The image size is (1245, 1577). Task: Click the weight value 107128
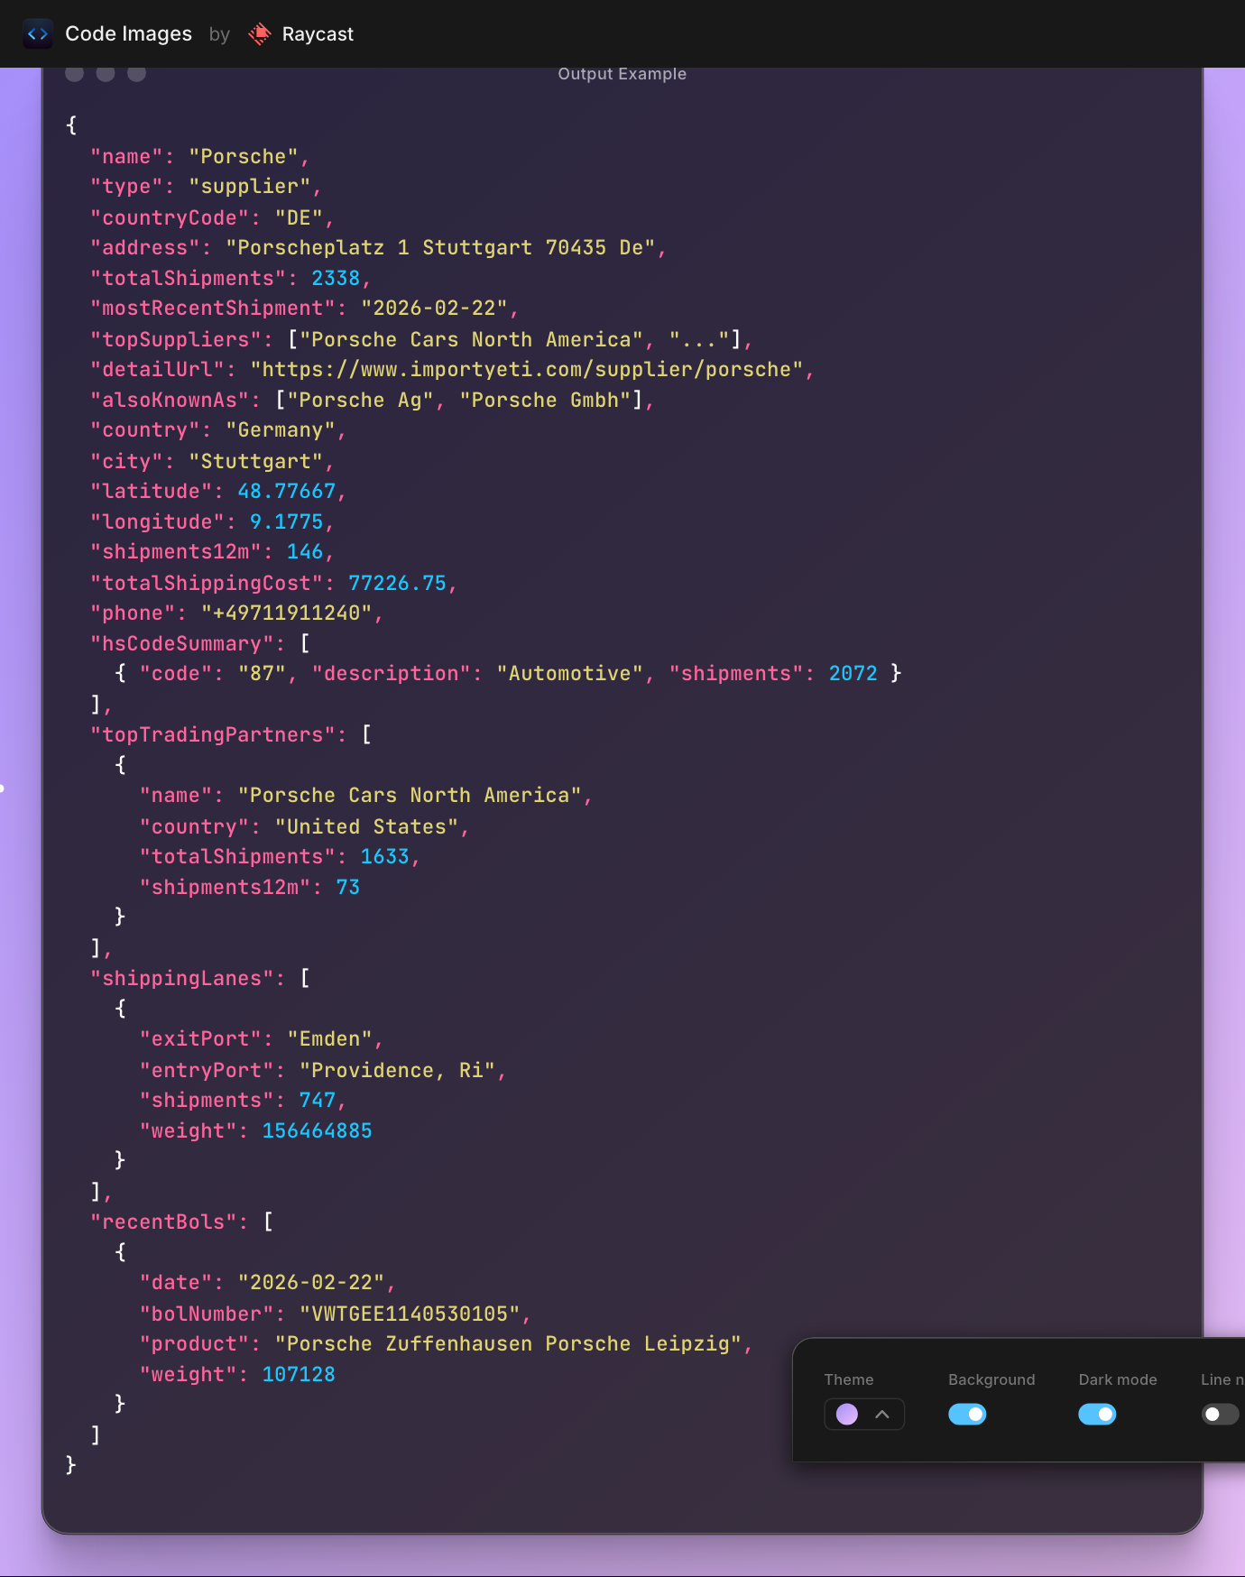[299, 1375]
